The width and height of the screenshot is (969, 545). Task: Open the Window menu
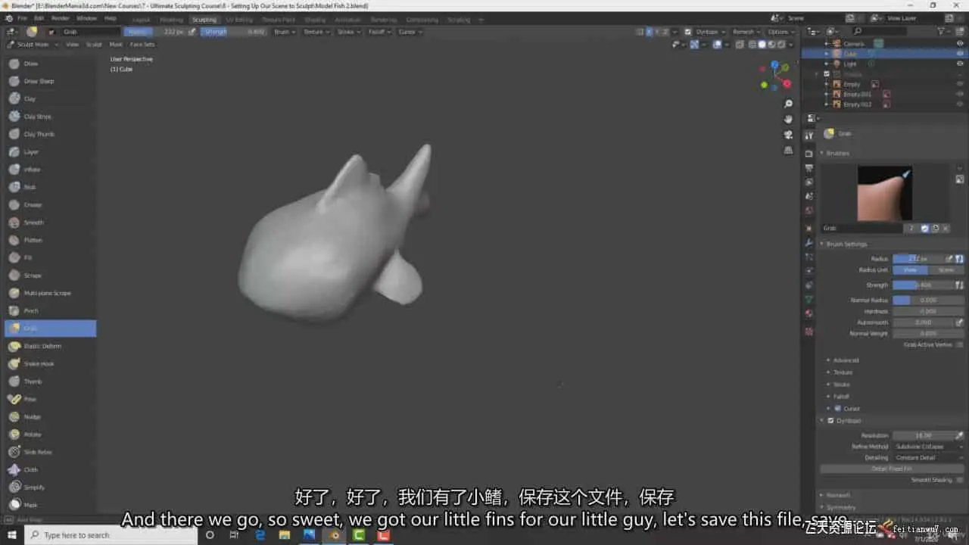point(86,17)
